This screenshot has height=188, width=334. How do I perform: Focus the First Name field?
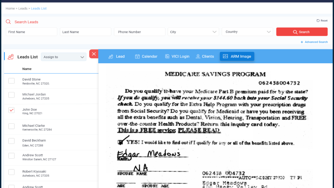(x=31, y=32)
